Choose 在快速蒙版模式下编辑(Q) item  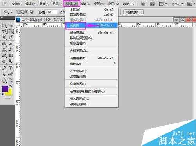tap(91, 91)
